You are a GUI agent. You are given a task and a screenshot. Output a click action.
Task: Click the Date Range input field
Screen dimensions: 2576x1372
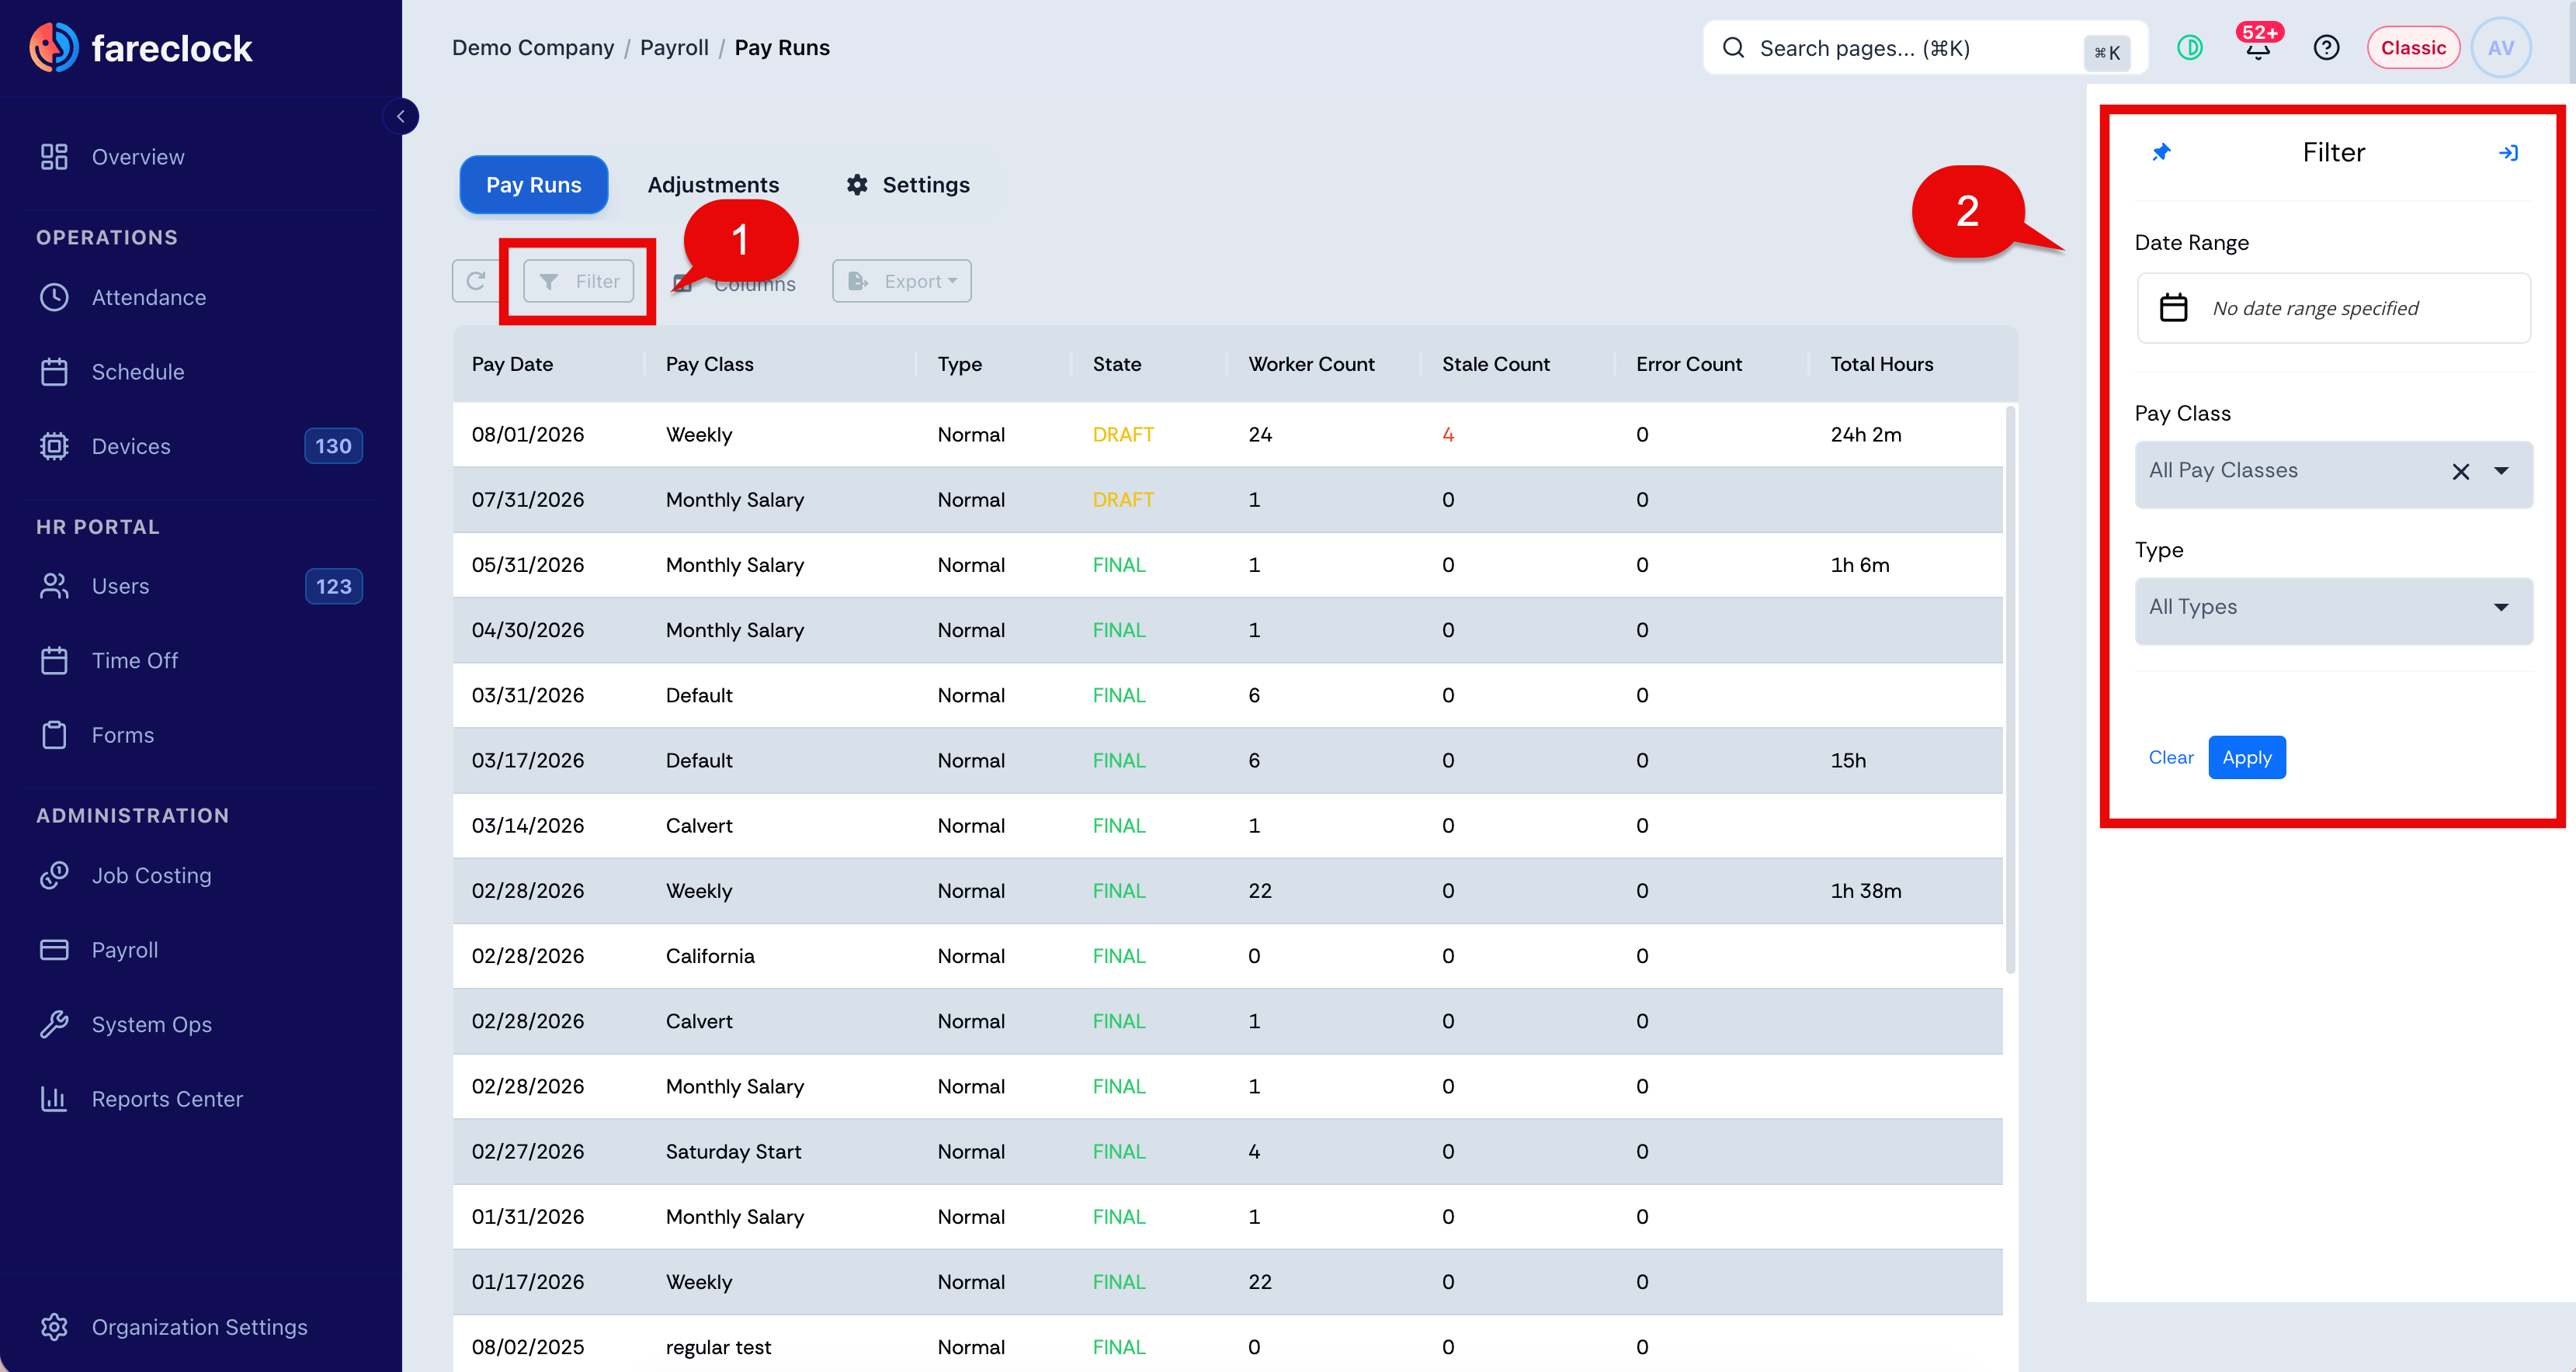pyautogui.click(x=2333, y=308)
